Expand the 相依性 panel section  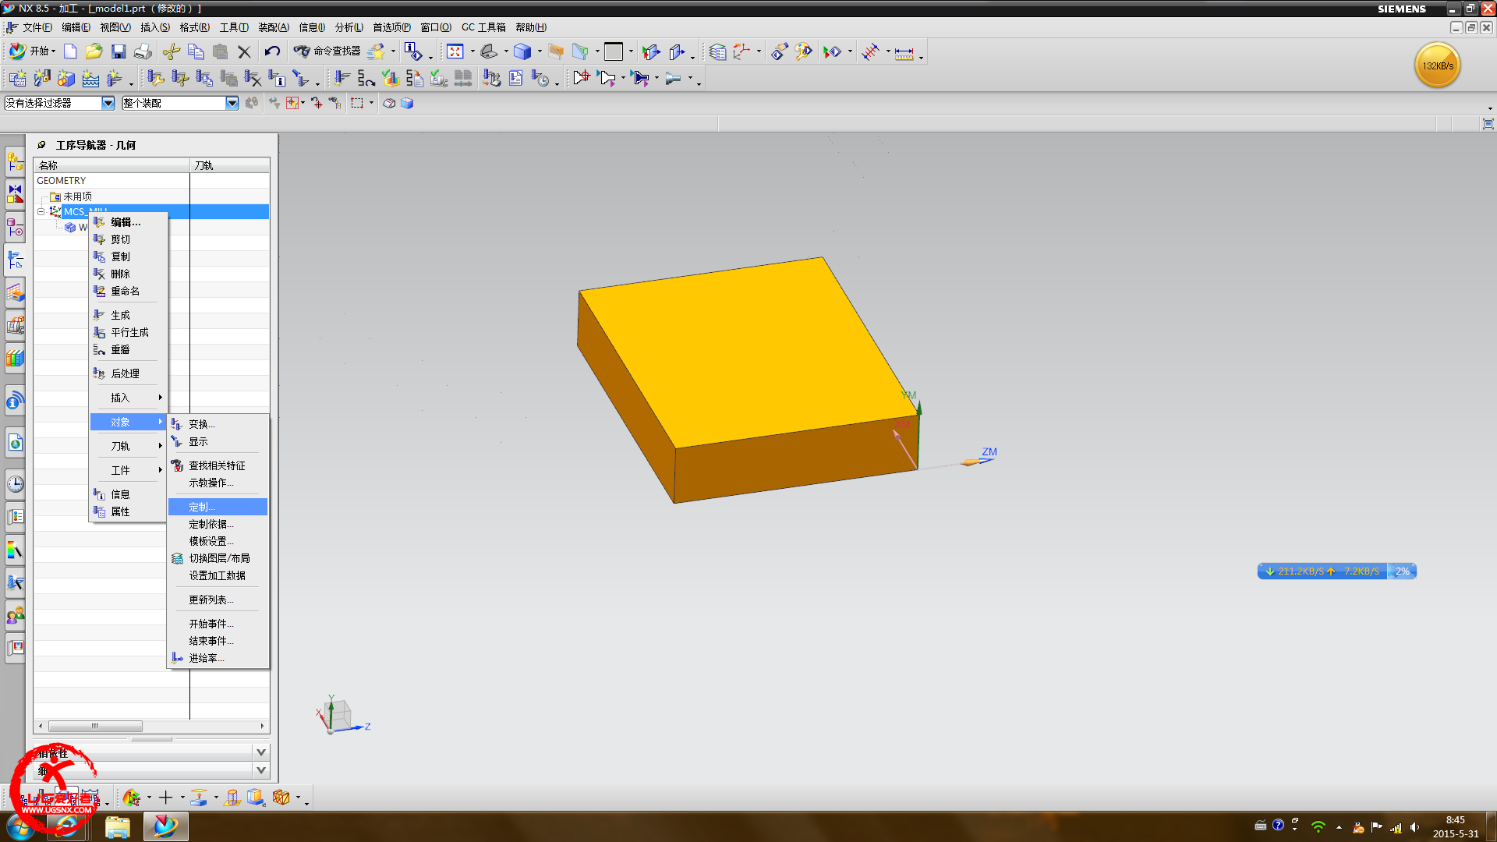[261, 752]
